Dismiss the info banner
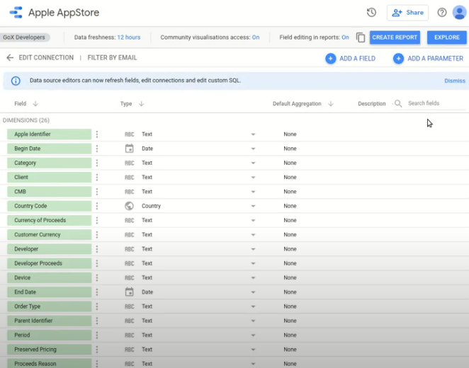Image resolution: width=469 pixels, height=368 pixels. coord(455,81)
